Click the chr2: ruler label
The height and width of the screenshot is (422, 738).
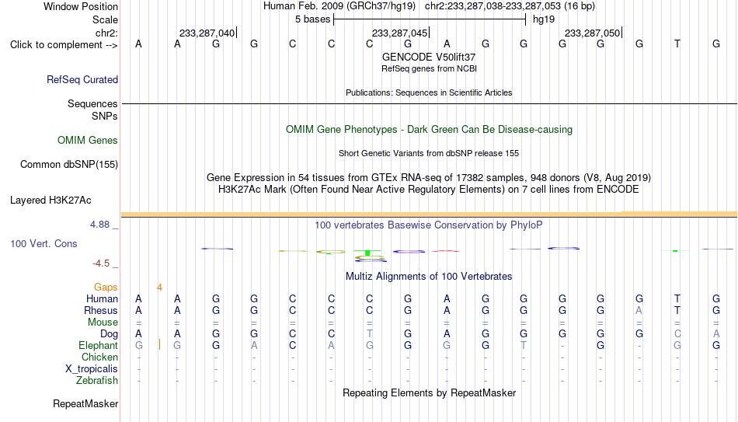(106, 33)
